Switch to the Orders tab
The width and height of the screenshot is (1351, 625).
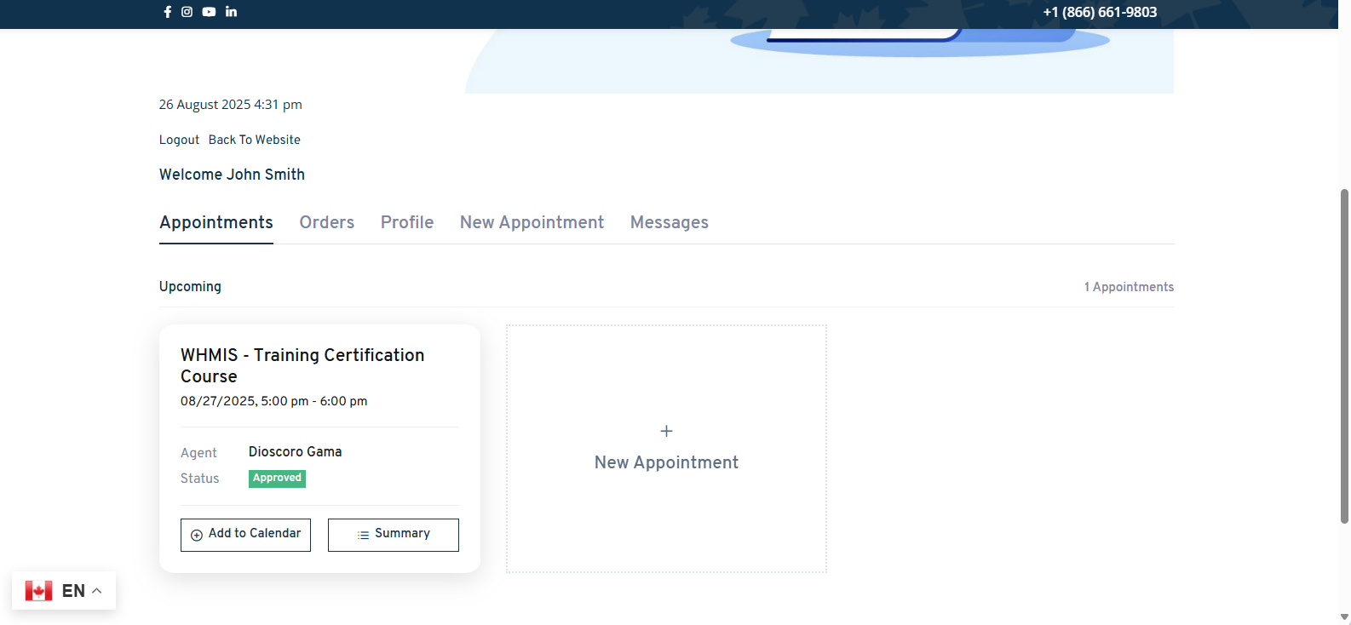326,222
